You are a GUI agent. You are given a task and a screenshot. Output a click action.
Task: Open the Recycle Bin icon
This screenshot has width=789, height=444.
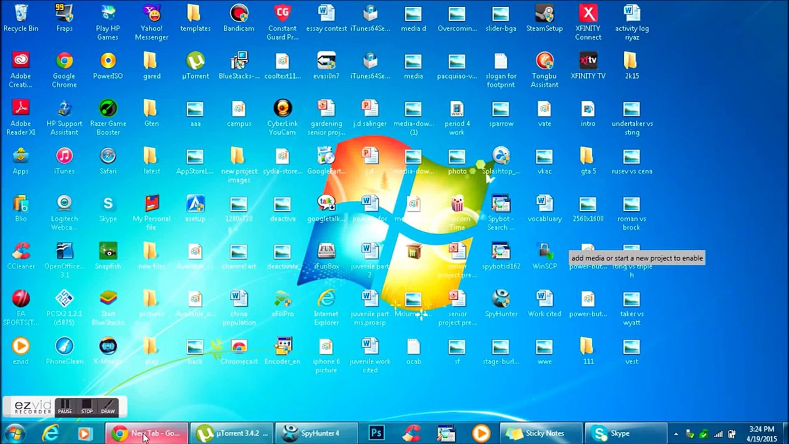click(x=21, y=18)
